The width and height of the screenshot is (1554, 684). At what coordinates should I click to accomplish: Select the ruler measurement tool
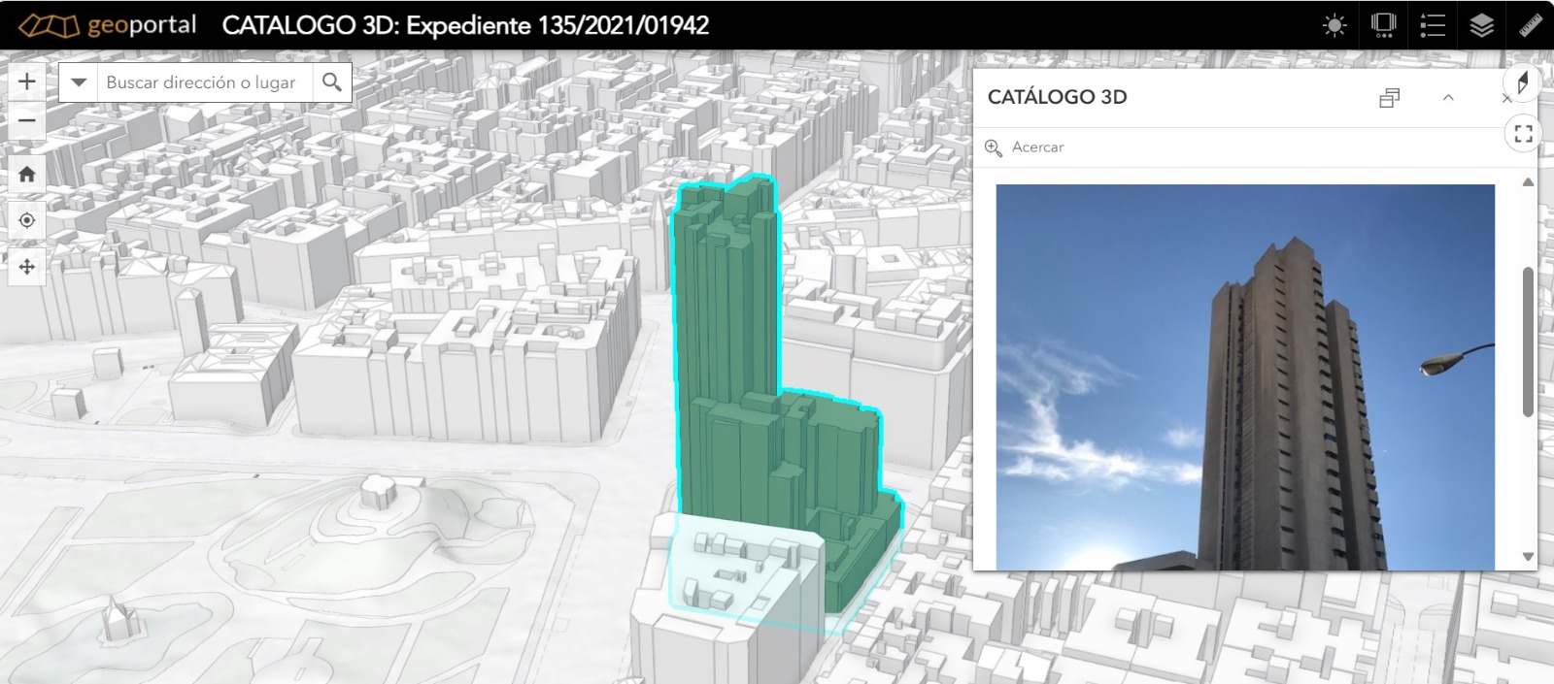tap(1531, 25)
